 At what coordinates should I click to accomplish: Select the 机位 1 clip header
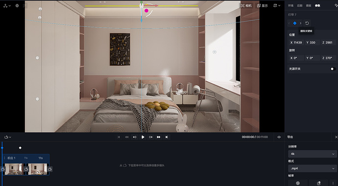[26, 158]
